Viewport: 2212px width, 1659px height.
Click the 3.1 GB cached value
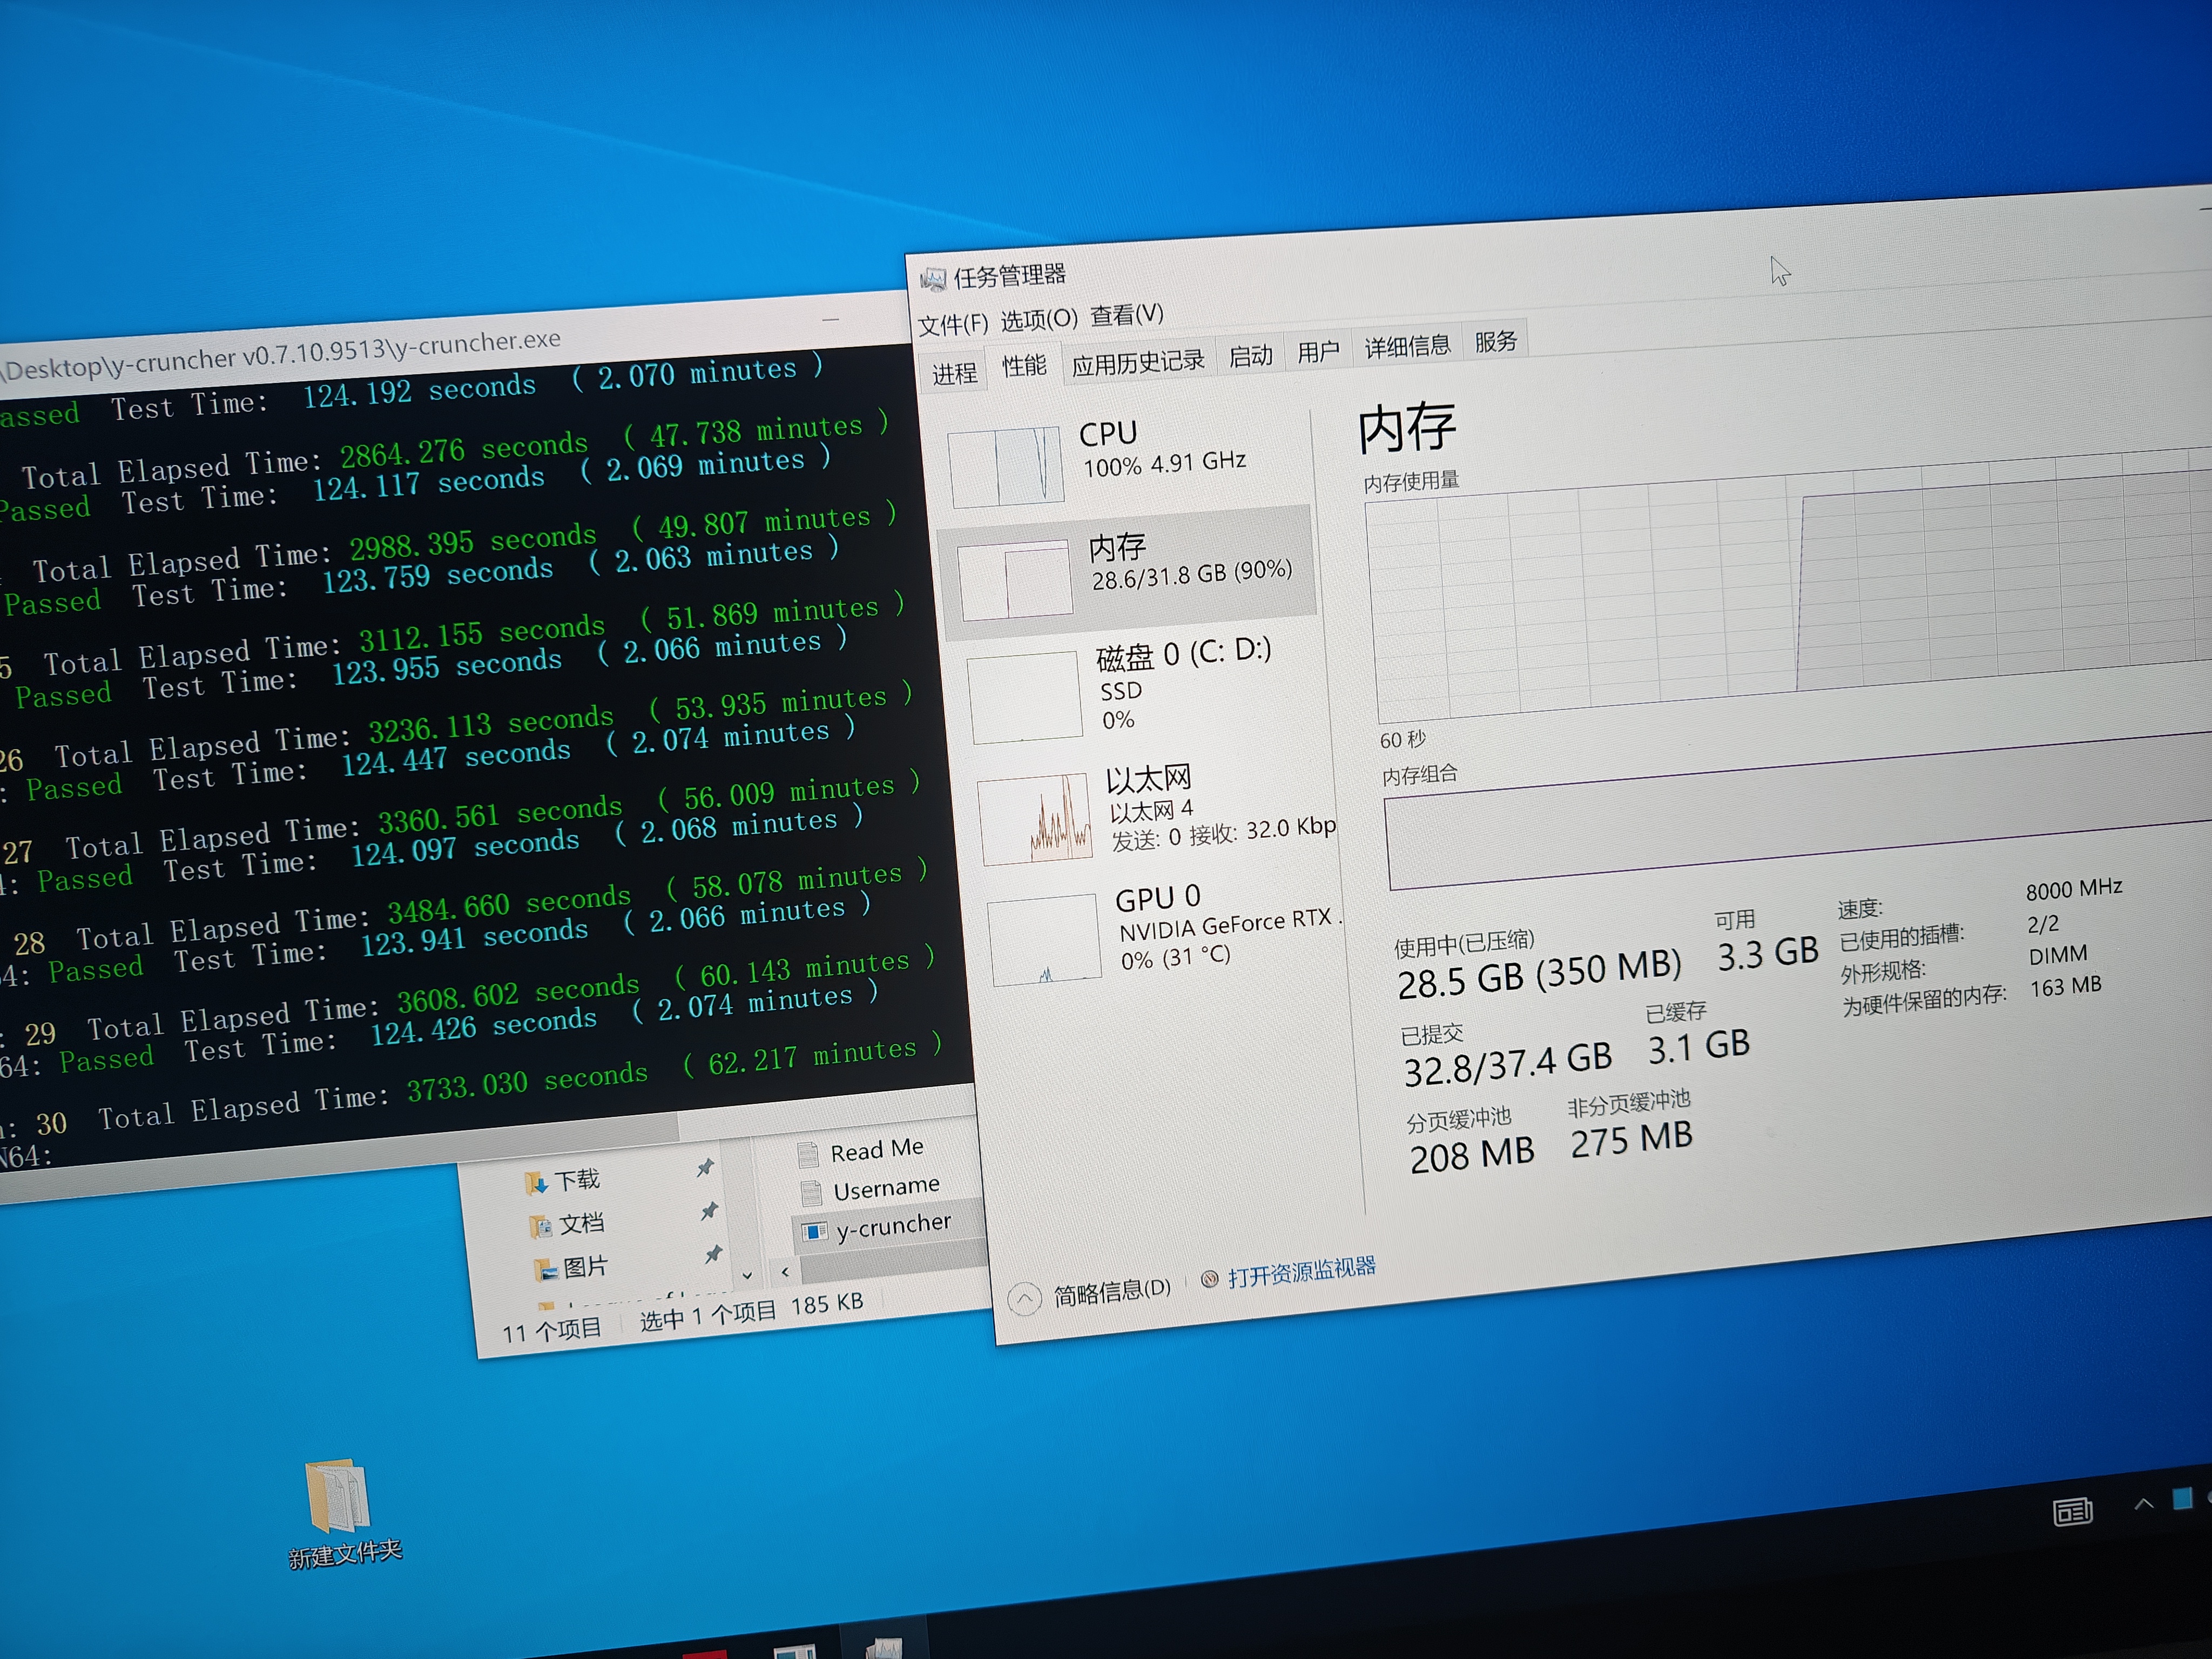[x=1699, y=1046]
